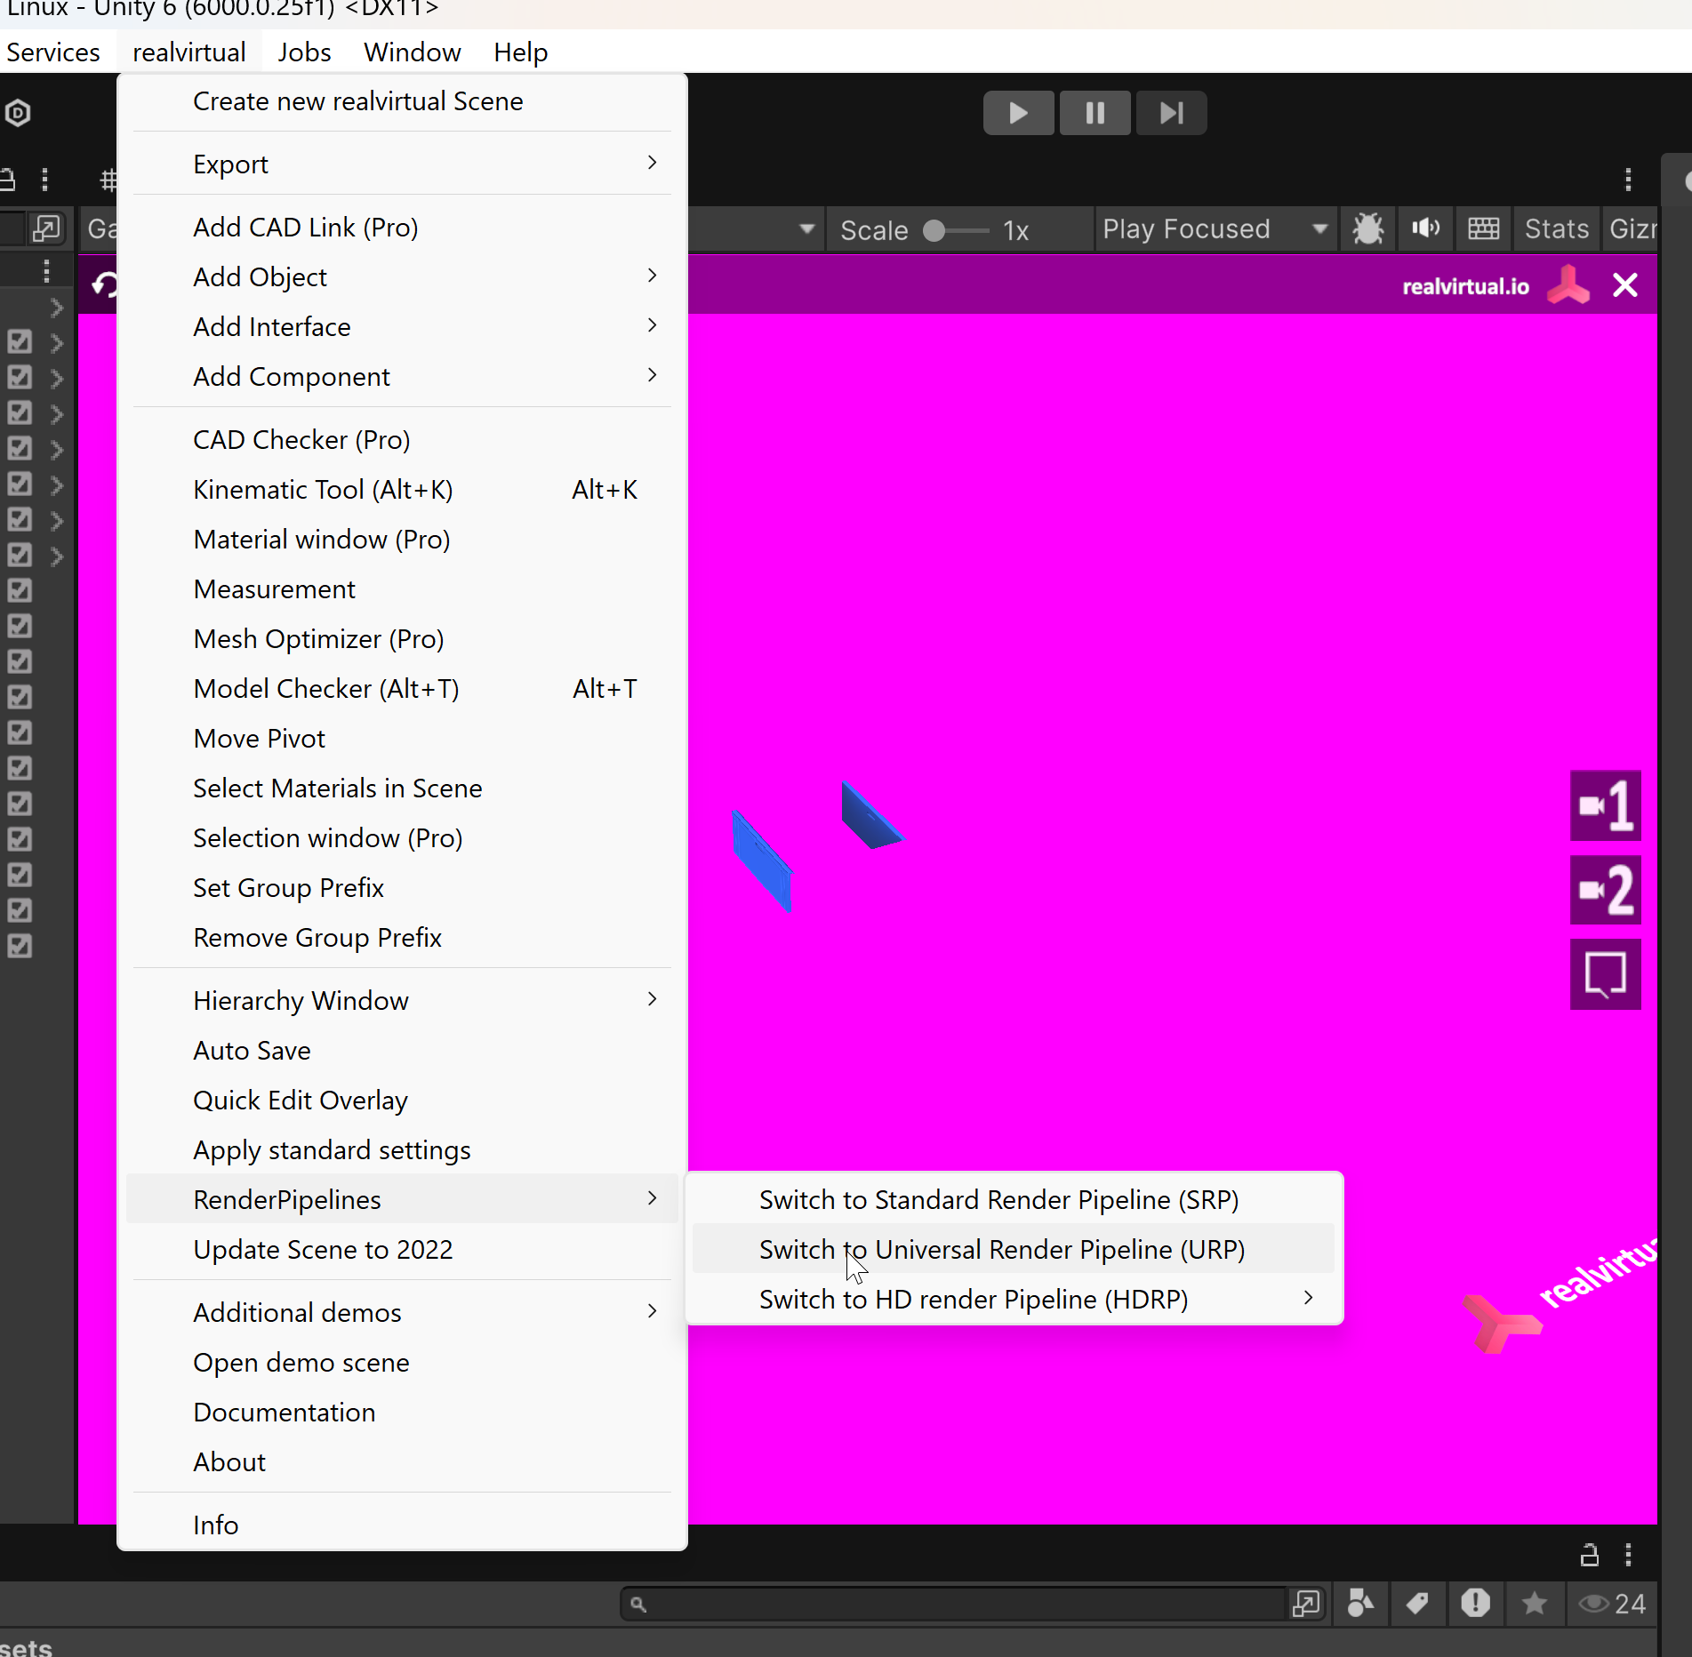Image resolution: width=1692 pixels, height=1657 pixels.
Task: Click the Pause button in the toolbar
Action: tap(1095, 113)
